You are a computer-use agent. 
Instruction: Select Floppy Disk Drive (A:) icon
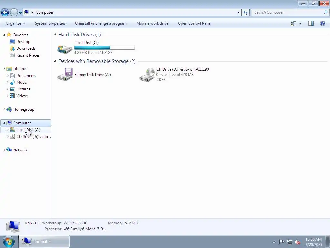[x=65, y=75]
